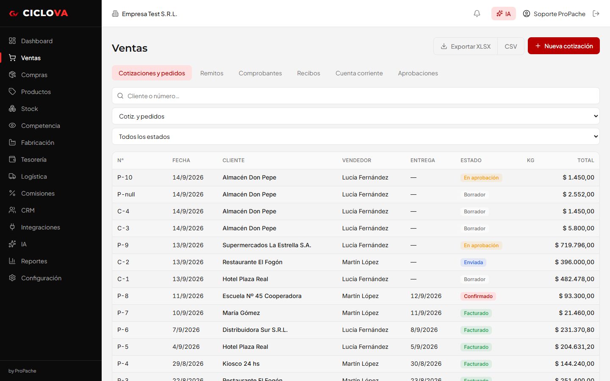610x381 pixels.
Task: Click the $ 719.796,00 total
Action: pos(574,245)
